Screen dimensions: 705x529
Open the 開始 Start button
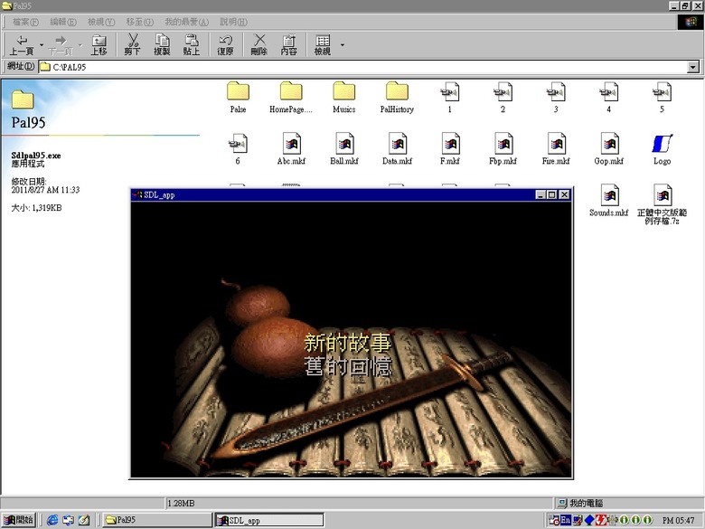coord(18,520)
